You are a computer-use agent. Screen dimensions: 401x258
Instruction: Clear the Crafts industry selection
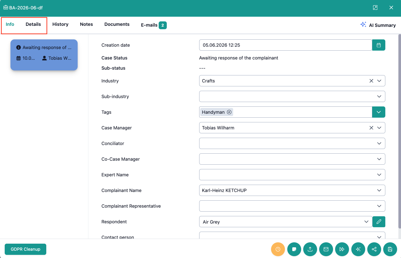(371, 81)
